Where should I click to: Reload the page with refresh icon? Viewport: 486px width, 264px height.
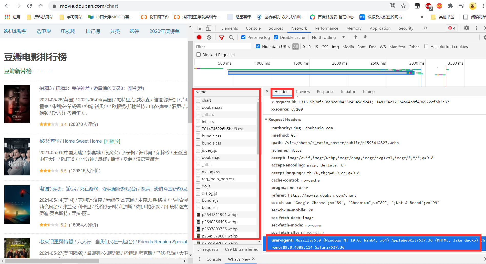[29, 6]
